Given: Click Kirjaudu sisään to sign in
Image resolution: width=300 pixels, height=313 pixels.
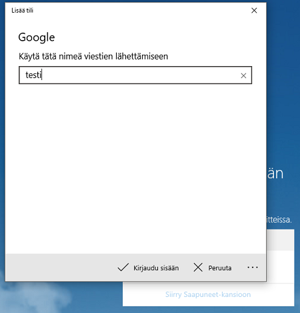Looking at the screenshot, I should coord(148,268).
